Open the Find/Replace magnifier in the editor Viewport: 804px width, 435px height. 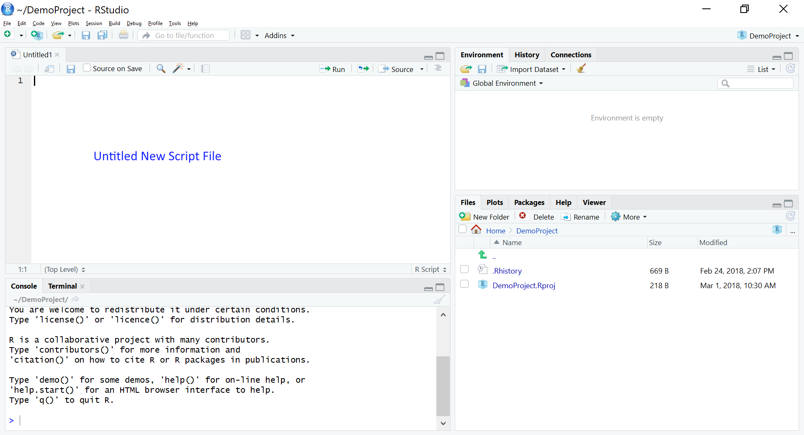pyautogui.click(x=160, y=69)
